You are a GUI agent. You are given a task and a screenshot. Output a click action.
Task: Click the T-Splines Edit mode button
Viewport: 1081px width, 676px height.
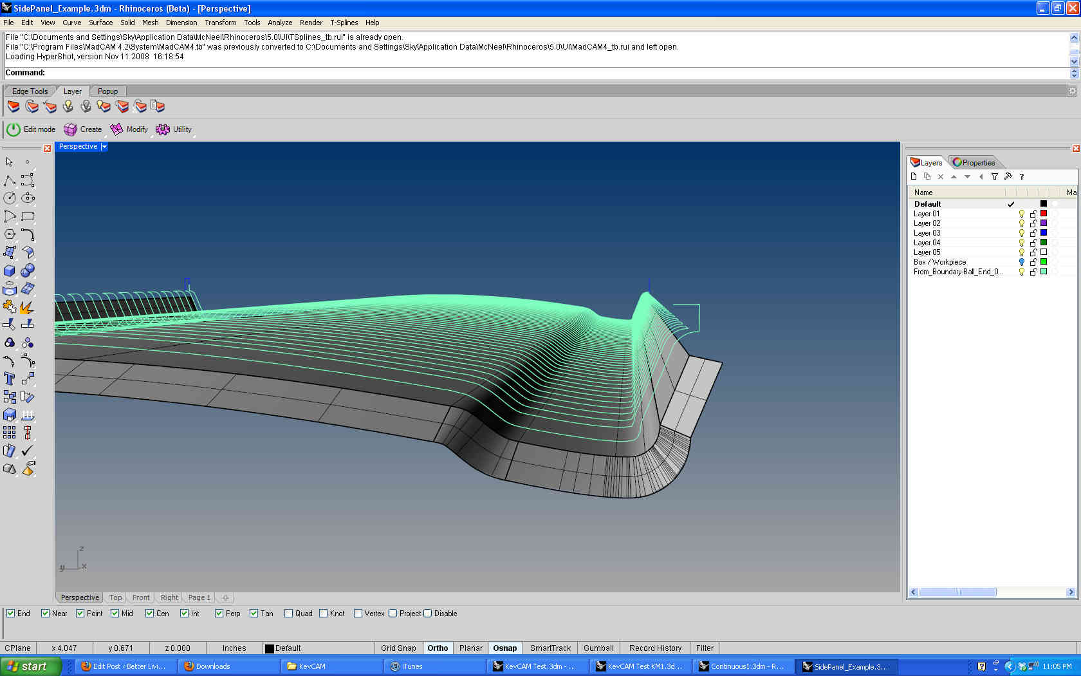32,129
